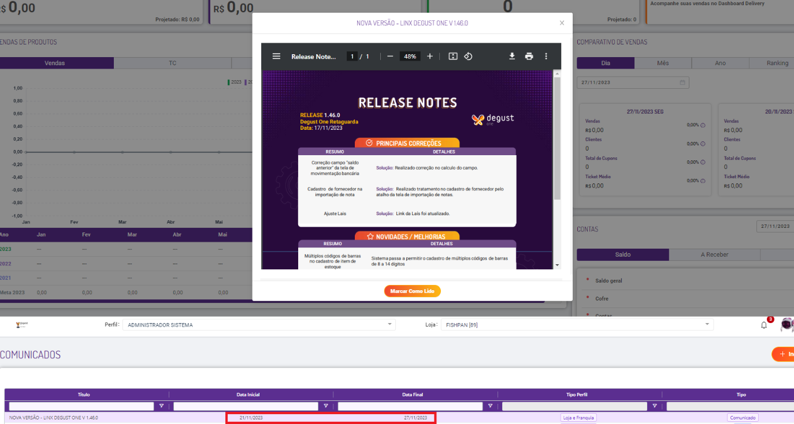Print the release notes PDF
The image size is (794, 424).
pyautogui.click(x=529, y=57)
